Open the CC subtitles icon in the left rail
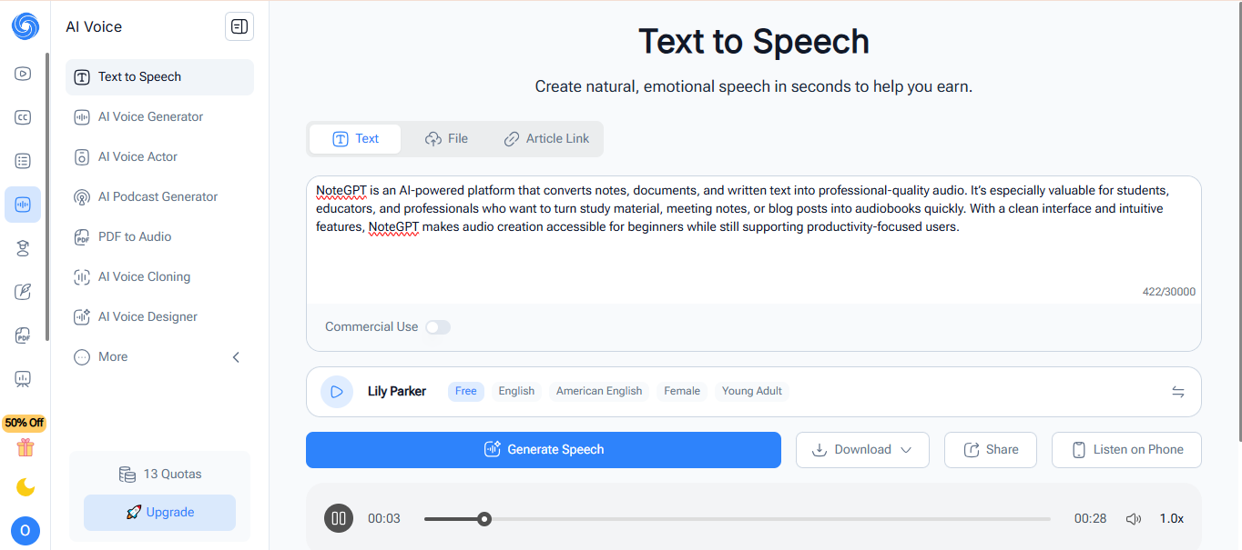The width and height of the screenshot is (1242, 550). point(23,117)
